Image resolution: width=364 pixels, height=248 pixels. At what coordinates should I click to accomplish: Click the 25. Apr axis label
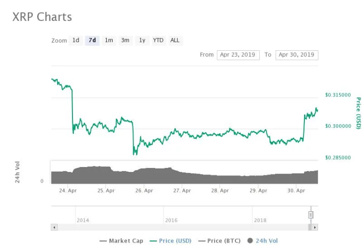click(106, 190)
